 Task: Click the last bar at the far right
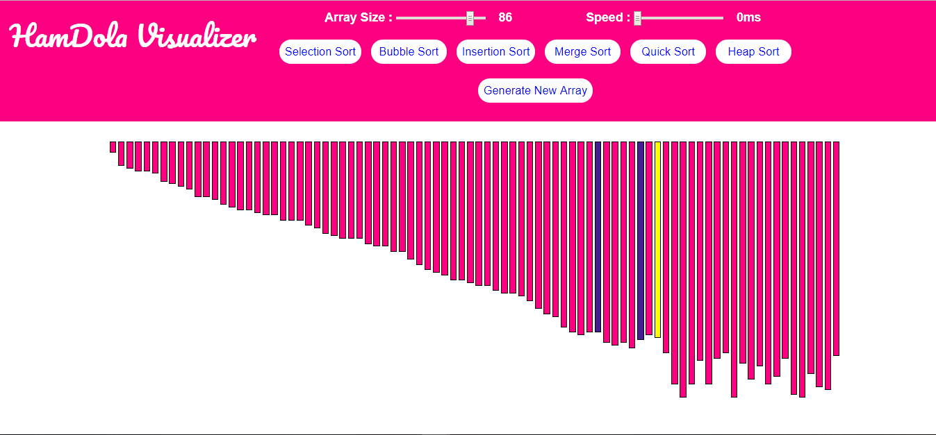[x=836, y=248]
